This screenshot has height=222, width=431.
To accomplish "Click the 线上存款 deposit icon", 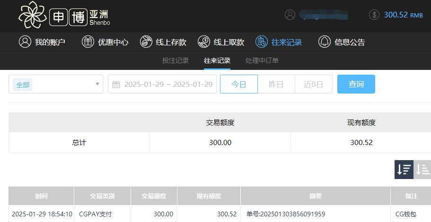I will tap(146, 42).
